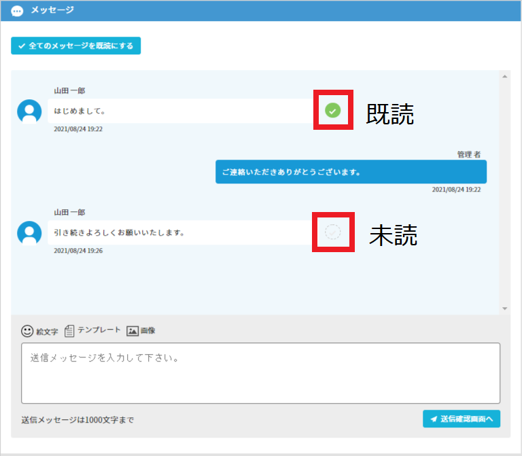Click the speech bubble icon in the メッセージ header
Viewport: 522px width, 456px height.
pyautogui.click(x=17, y=11)
